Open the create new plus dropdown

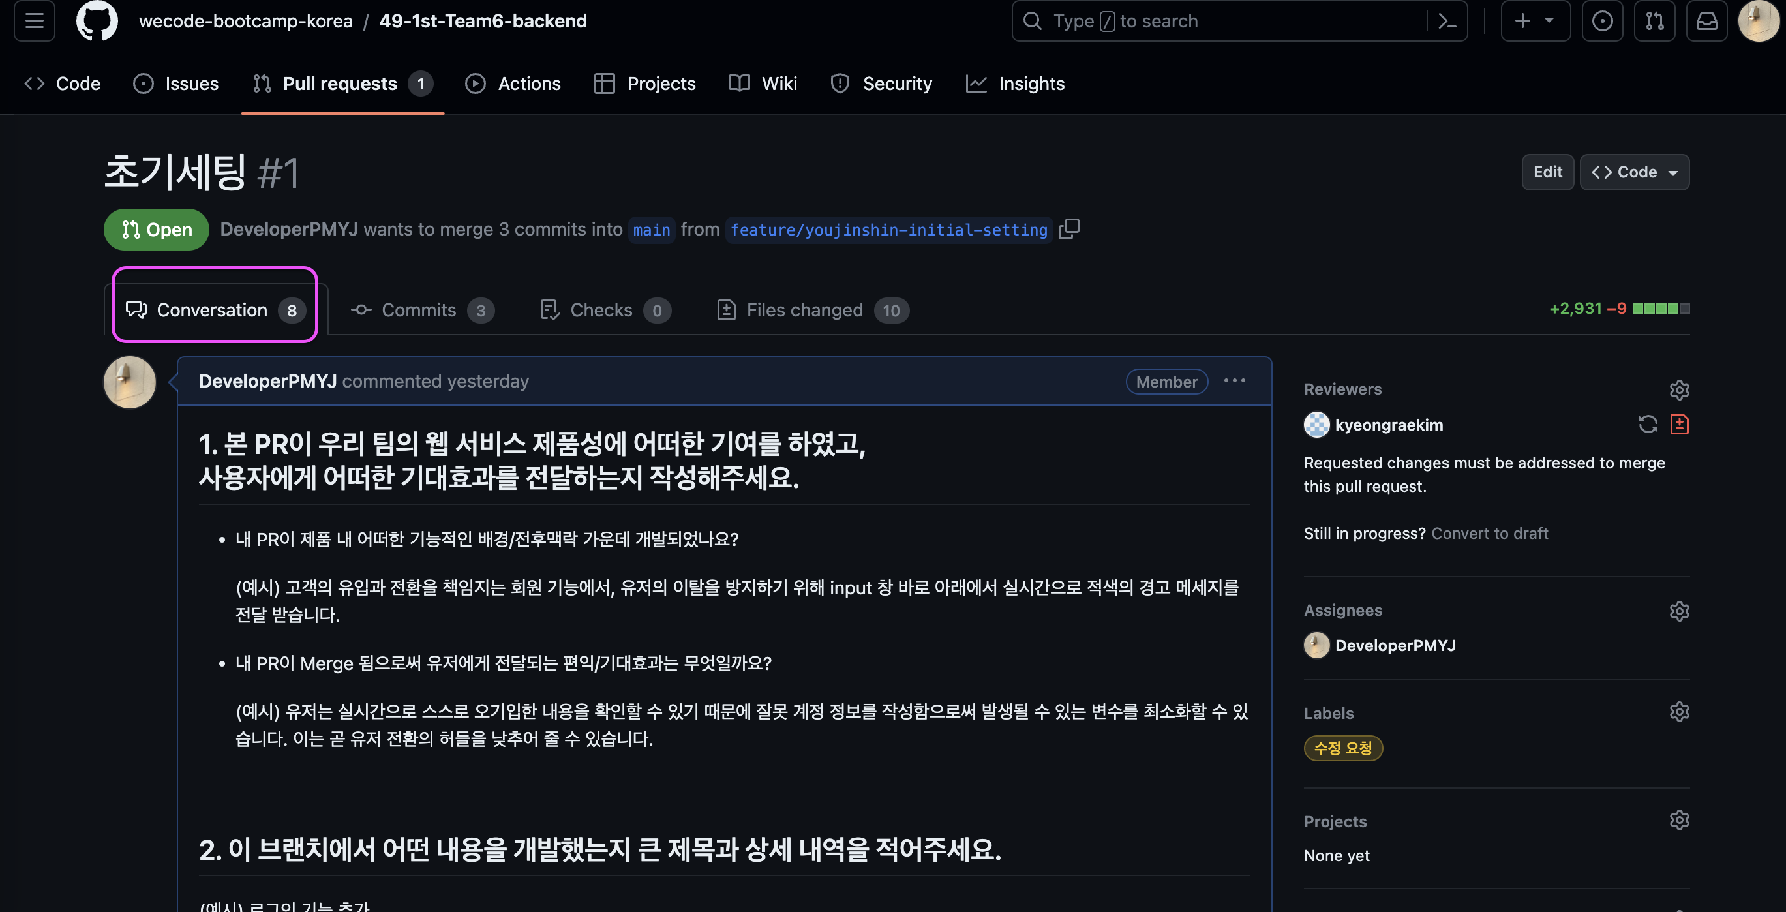pyautogui.click(x=1535, y=21)
